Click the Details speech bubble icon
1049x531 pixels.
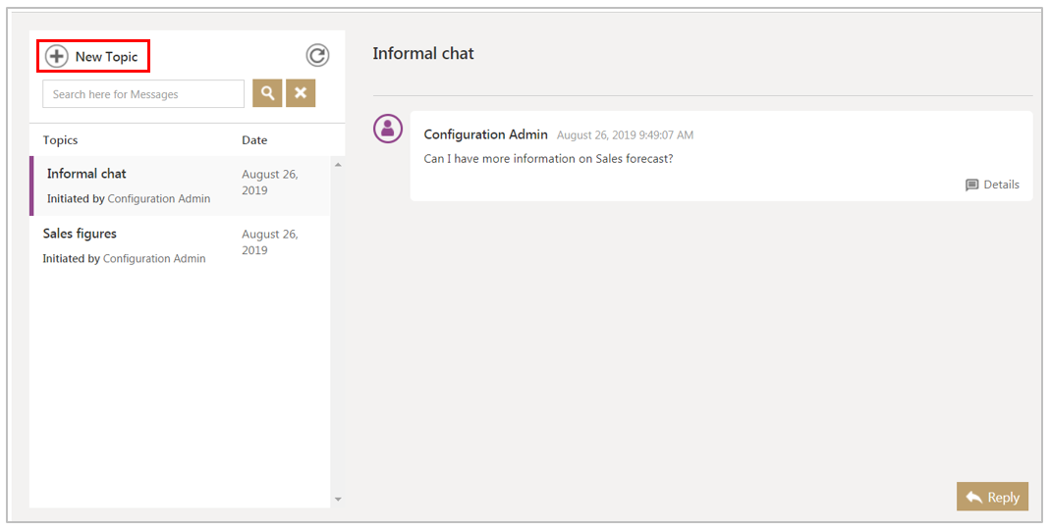(971, 185)
